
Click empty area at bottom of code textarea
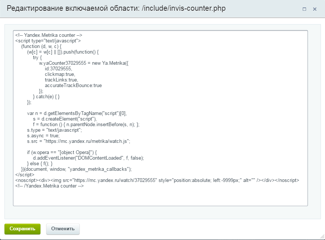pyautogui.click(x=160, y=197)
